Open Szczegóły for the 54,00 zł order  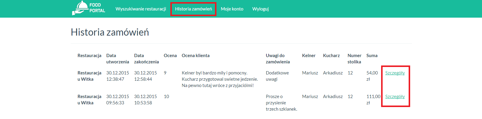tap(395, 73)
